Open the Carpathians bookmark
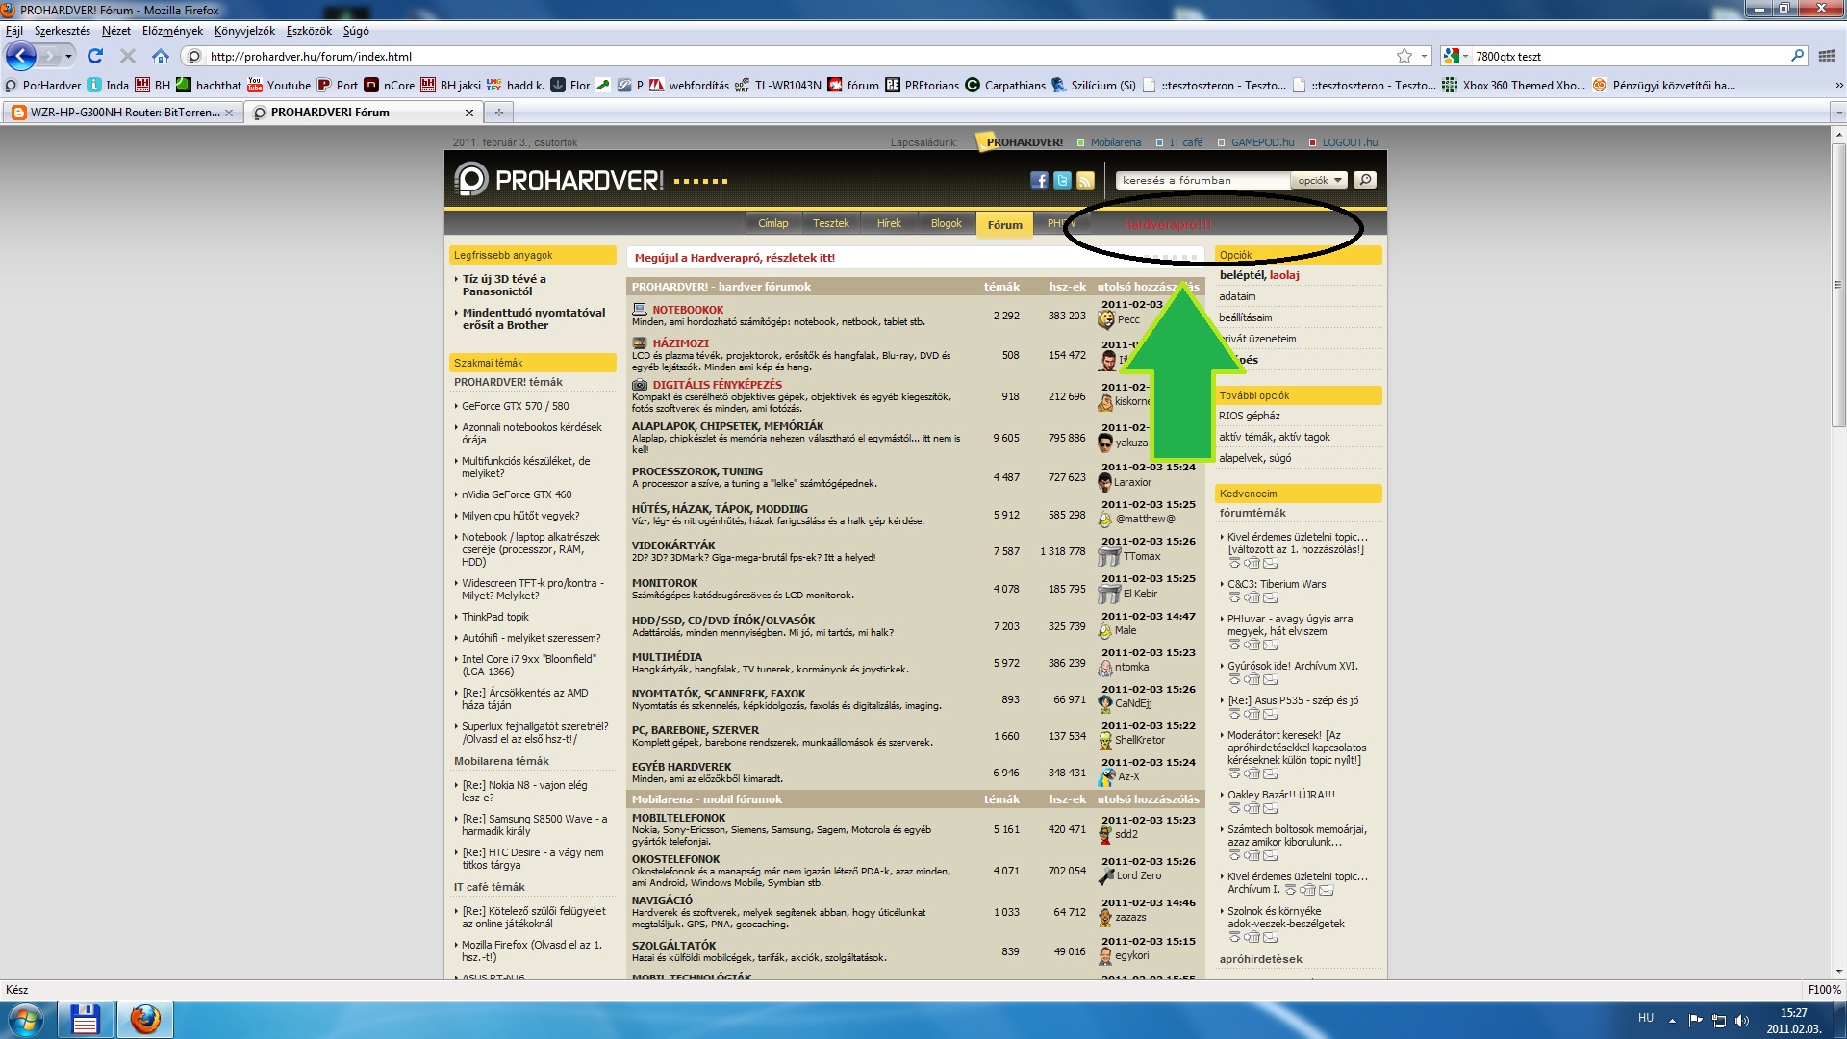The height and width of the screenshot is (1039, 1847). 1005,85
